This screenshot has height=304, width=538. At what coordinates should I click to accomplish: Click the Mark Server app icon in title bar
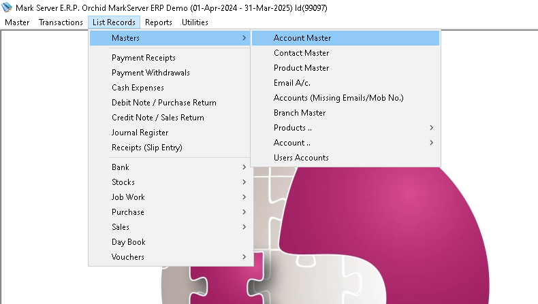point(7,7)
